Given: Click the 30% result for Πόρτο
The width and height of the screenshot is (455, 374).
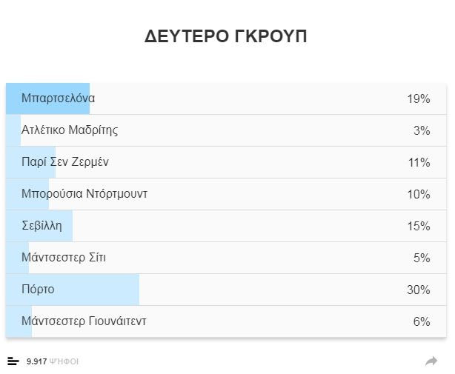Looking at the screenshot, I should [x=418, y=290].
